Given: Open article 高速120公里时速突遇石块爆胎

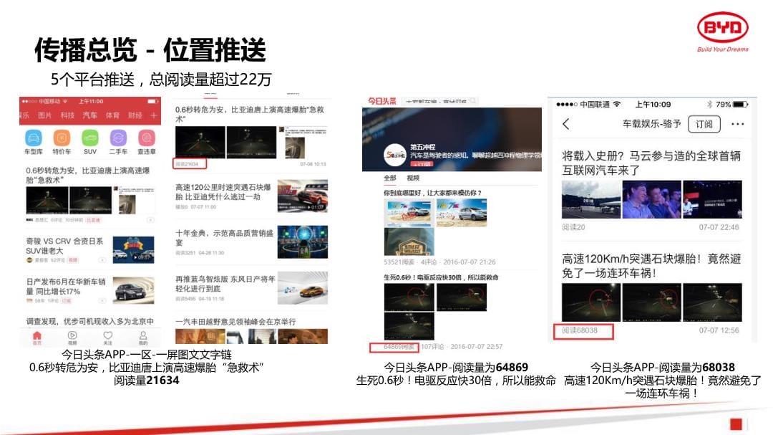Looking at the screenshot, I should click(x=223, y=192).
